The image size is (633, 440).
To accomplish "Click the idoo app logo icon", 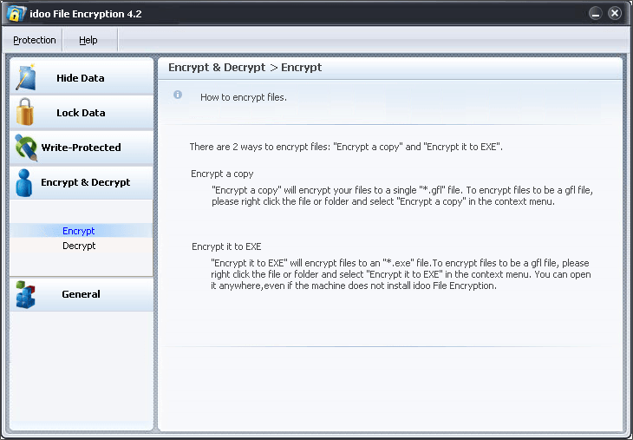I will coord(16,14).
